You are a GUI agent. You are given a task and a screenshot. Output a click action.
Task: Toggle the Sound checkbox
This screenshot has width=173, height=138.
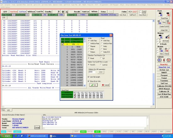[x=140, y=11]
